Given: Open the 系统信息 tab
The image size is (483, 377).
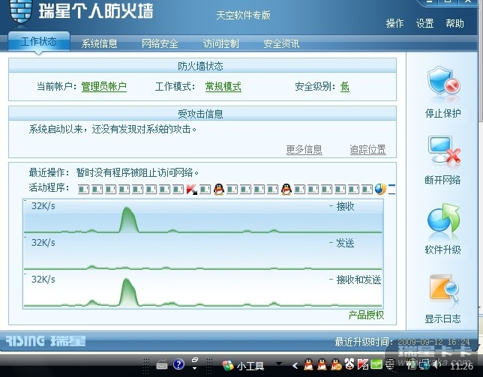Looking at the screenshot, I should [x=100, y=43].
